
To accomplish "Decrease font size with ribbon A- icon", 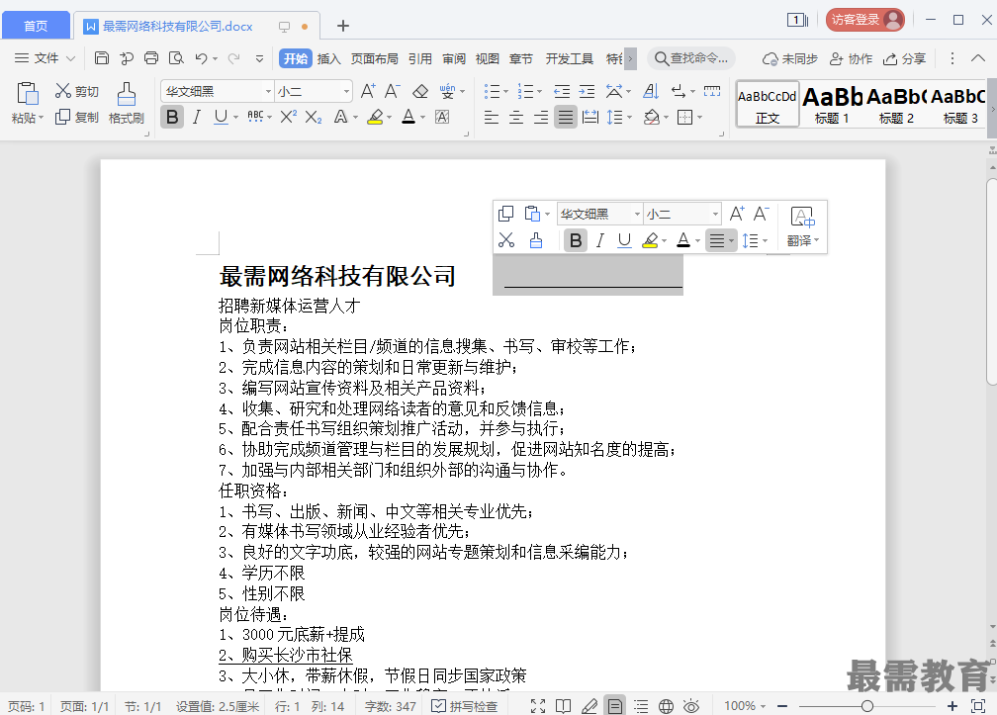I will (393, 92).
